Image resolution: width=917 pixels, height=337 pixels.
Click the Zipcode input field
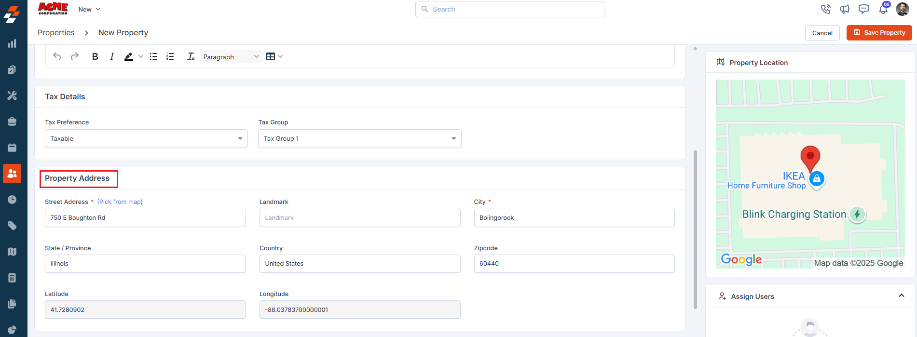[x=574, y=264]
